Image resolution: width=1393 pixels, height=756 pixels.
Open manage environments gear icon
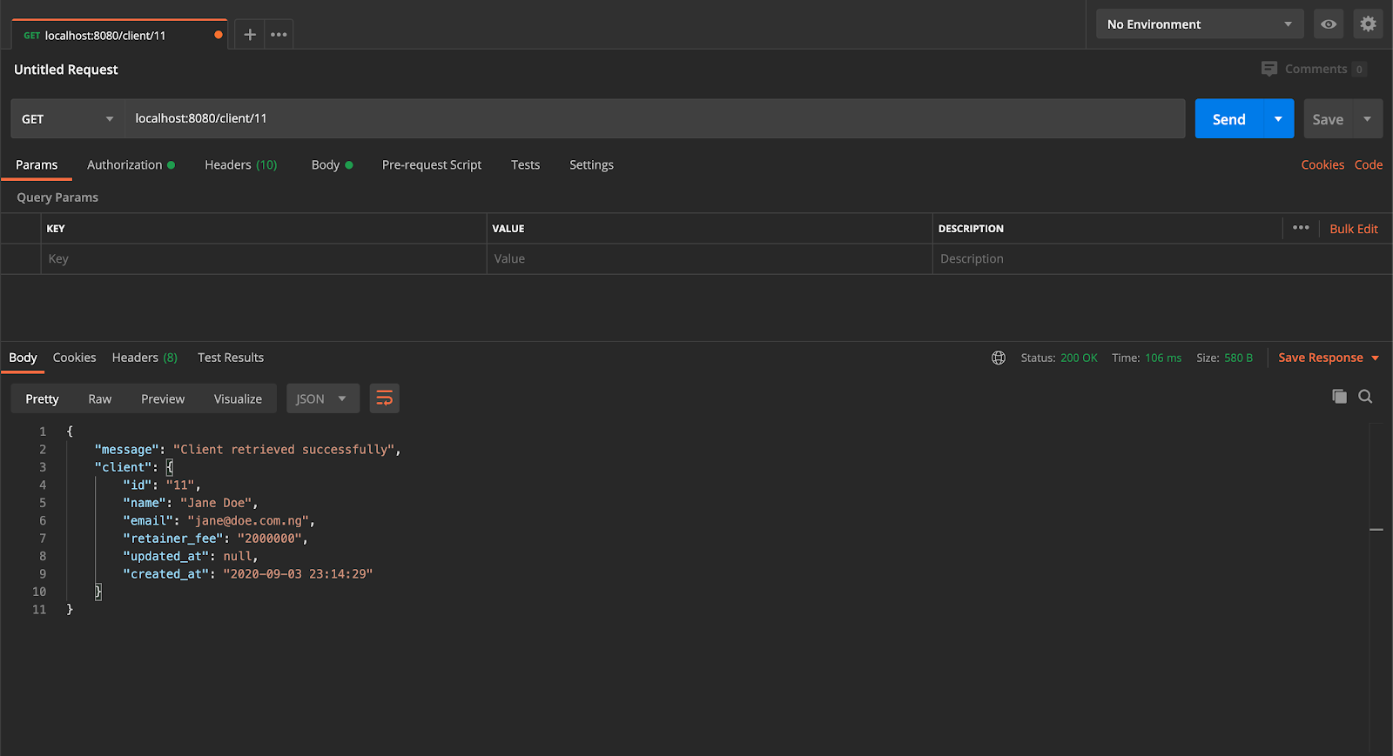click(1369, 24)
